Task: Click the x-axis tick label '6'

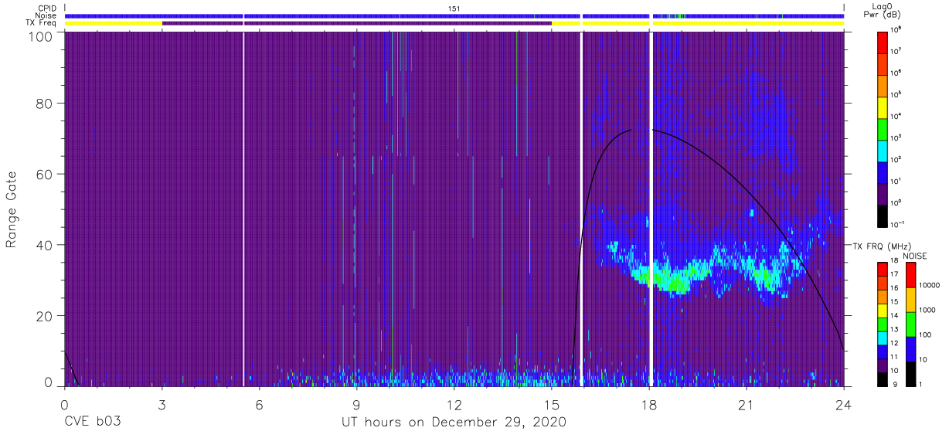Action: pyautogui.click(x=259, y=405)
